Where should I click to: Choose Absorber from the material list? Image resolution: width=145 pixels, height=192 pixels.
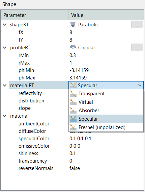pyautogui.click(x=106, y=111)
